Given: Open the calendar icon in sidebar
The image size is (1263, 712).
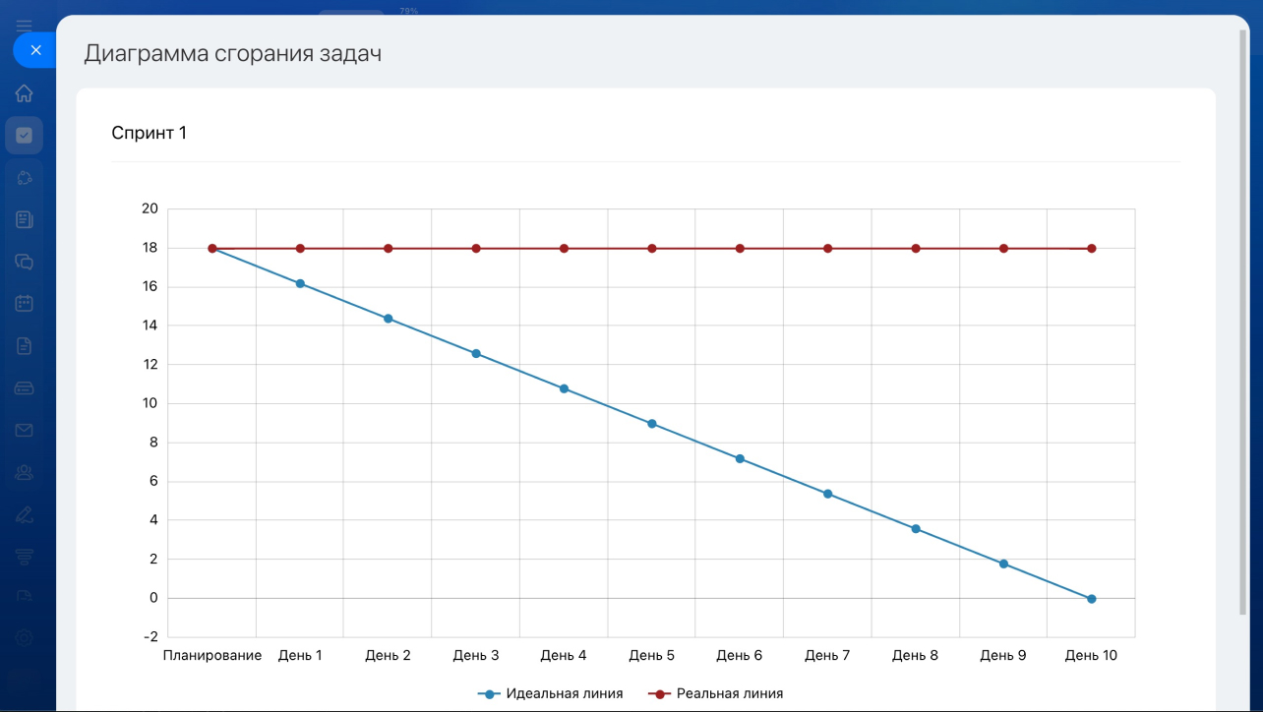Looking at the screenshot, I should [x=25, y=303].
